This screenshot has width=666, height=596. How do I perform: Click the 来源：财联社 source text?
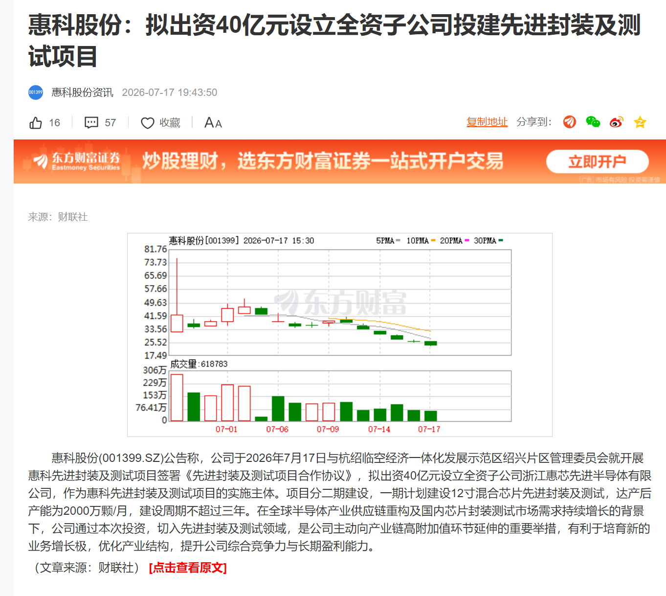[58, 217]
